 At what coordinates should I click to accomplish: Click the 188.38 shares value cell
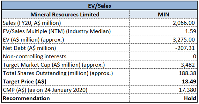pyautogui.click(x=163, y=73)
